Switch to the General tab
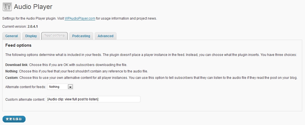This screenshot has width=305, height=125. [x=12, y=36]
